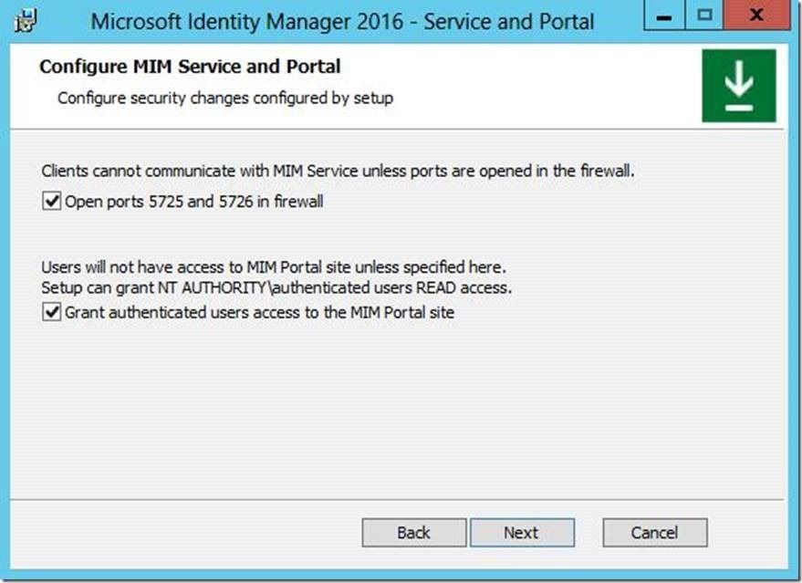
Task: Click the sentence about clients and firewall ports
Action: [x=339, y=171]
